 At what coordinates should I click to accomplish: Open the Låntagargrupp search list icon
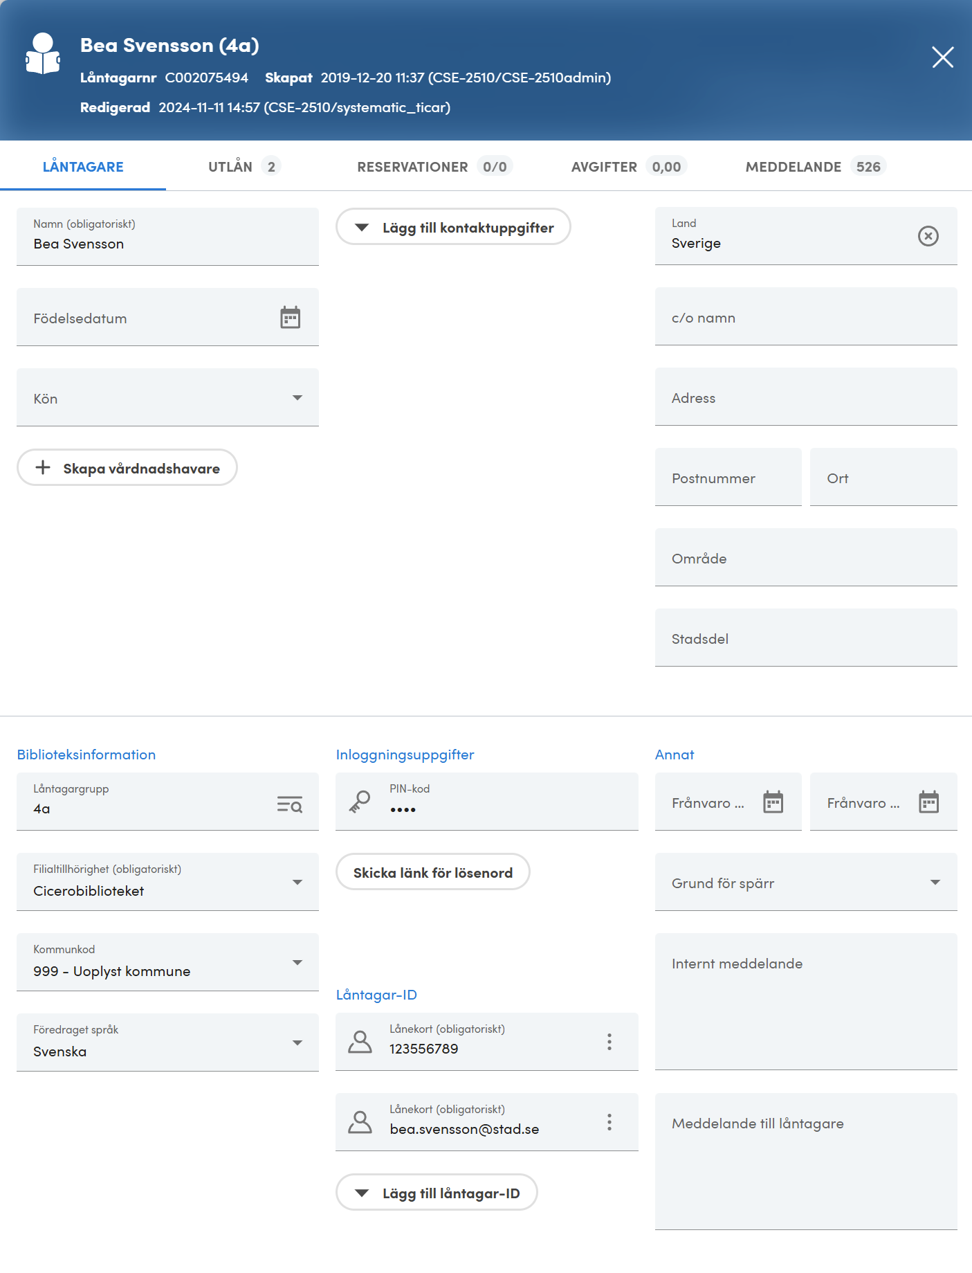click(290, 804)
